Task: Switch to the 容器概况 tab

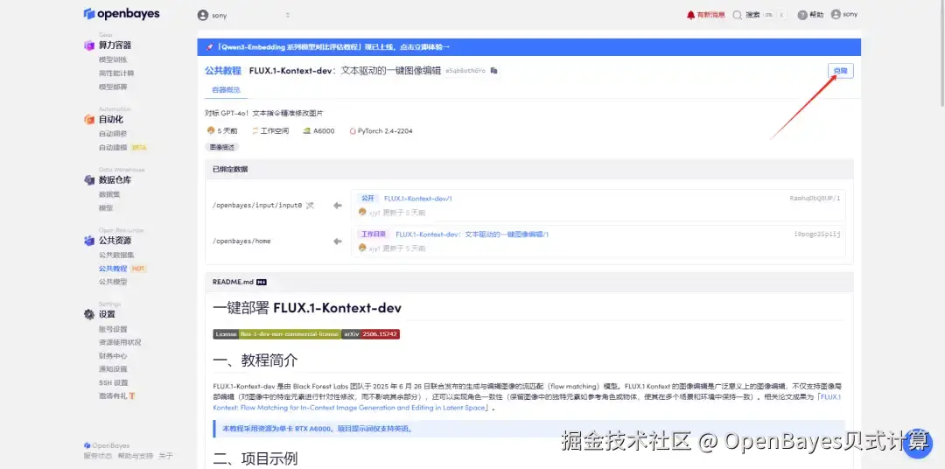Action: coord(226,90)
